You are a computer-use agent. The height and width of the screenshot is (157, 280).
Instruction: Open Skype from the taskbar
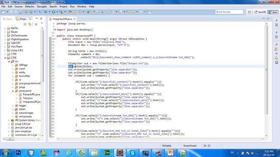(133, 153)
